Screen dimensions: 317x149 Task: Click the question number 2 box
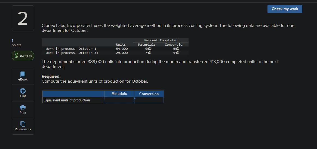coord(23,18)
